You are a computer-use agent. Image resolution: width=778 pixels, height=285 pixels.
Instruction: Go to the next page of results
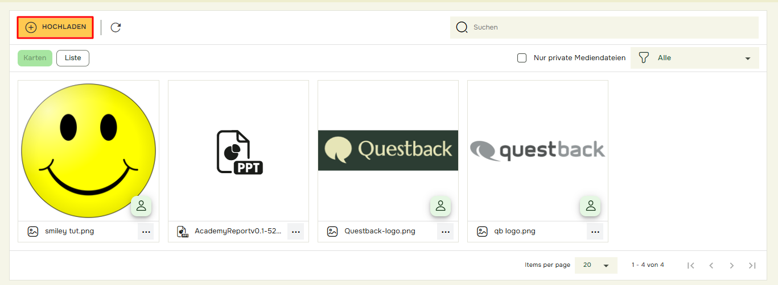(x=732, y=265)
